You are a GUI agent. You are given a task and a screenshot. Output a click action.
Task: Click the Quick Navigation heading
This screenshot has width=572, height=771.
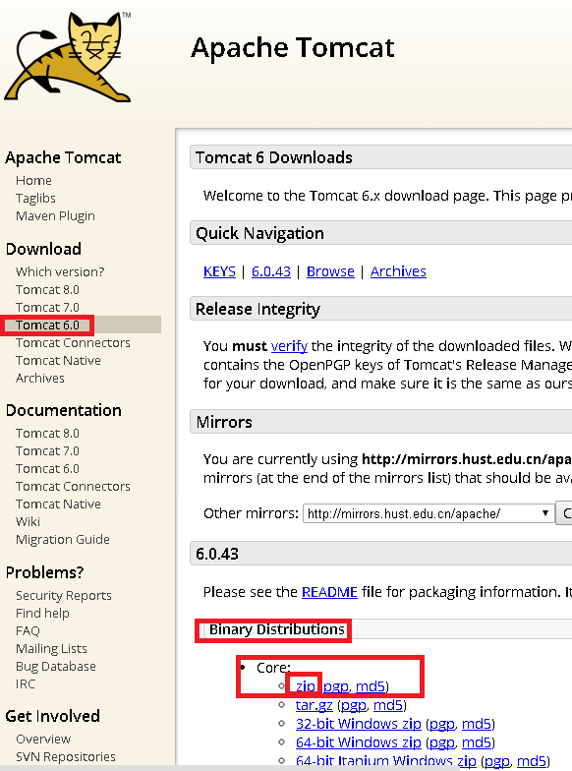(x=259, y=233)
